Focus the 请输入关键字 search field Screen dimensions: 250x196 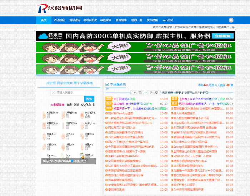click(69, 92)
